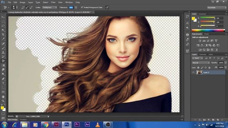Open the Timeline panel tab
Screen dimensions: 228x128
[23, 119]
